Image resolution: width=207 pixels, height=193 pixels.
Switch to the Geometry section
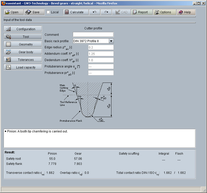point(23,44)
